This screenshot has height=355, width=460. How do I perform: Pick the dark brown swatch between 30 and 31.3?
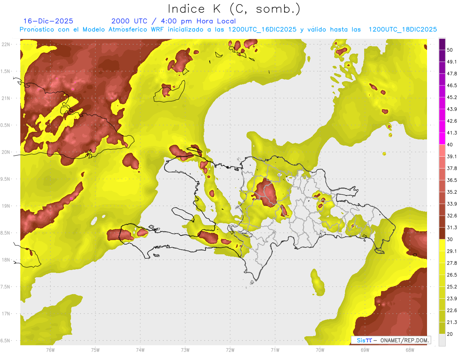pos(442,233)
